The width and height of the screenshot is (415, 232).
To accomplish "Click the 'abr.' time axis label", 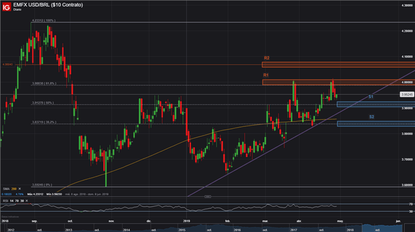I will [x=299, y=221].
